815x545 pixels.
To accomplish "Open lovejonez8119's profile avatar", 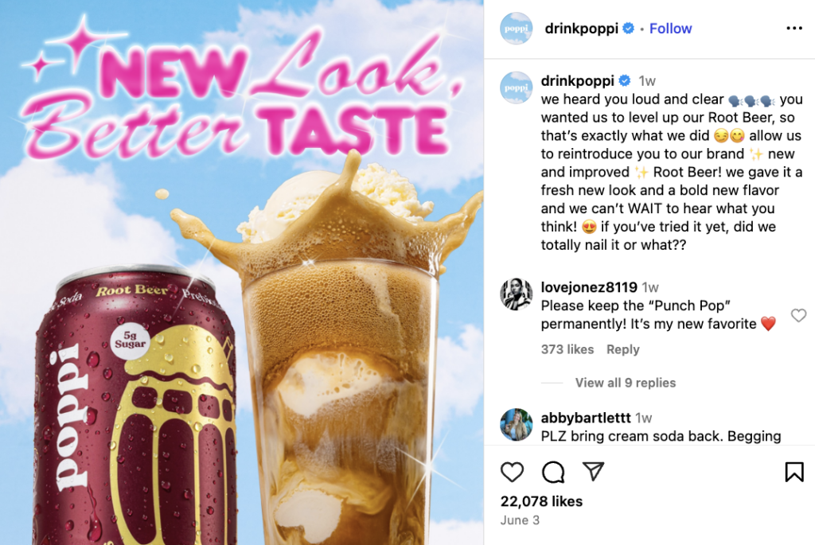I will (516, 294).
